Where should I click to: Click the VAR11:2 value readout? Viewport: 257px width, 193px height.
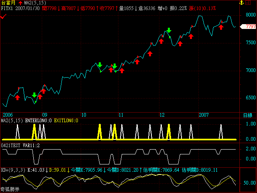[x=31, y=146]
